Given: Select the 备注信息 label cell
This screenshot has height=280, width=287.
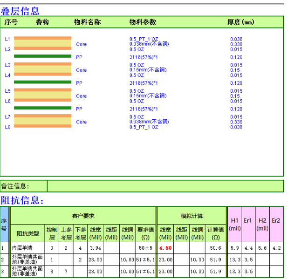Looking at the screenshot, I should 23,186.
